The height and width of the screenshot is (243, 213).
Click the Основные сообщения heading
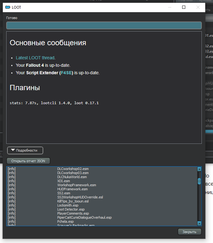click(x=48, y=43)
